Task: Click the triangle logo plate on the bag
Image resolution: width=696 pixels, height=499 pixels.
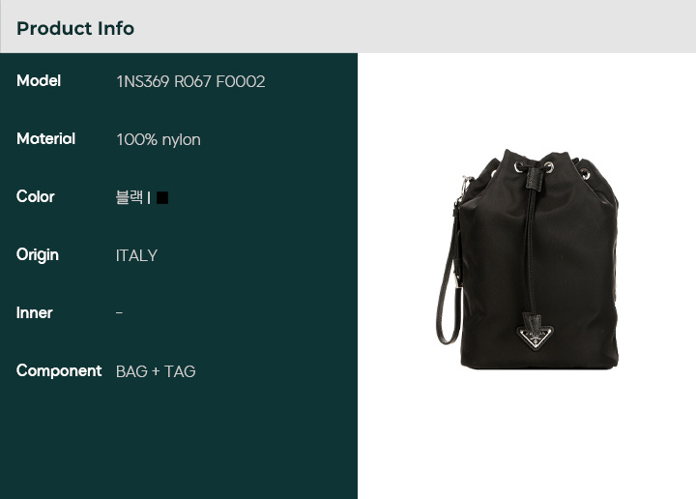Action: click(536, 338)
